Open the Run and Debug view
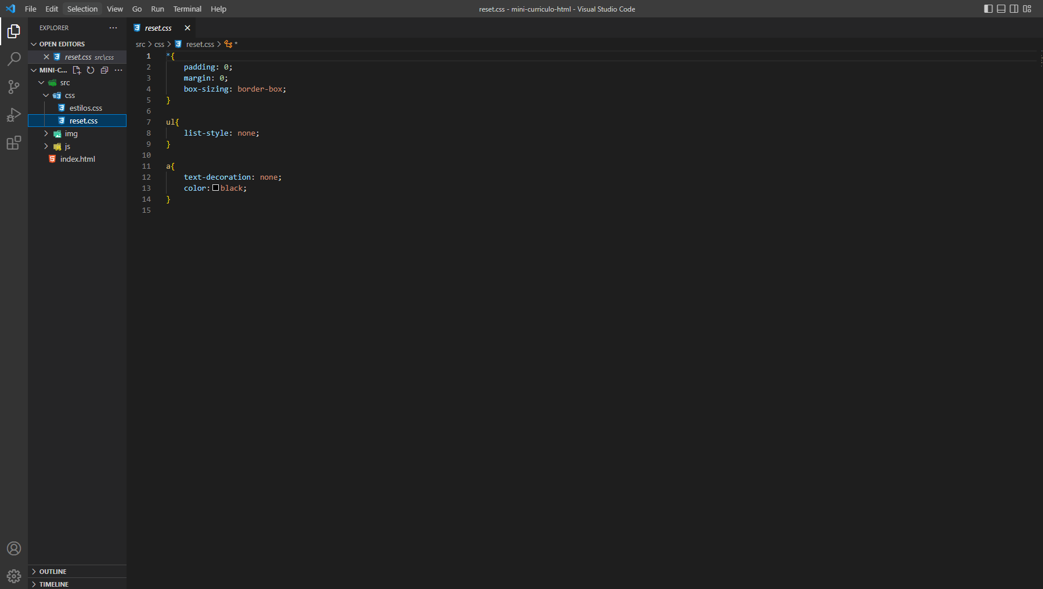The width and height of the screenshot is (1043, 589). tap(14, 115)
